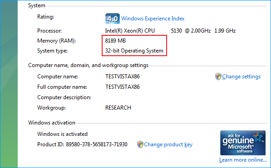Click the Processor label
Image resolution: width=271 pixels, height=168 pixels.
coord(49,31)
